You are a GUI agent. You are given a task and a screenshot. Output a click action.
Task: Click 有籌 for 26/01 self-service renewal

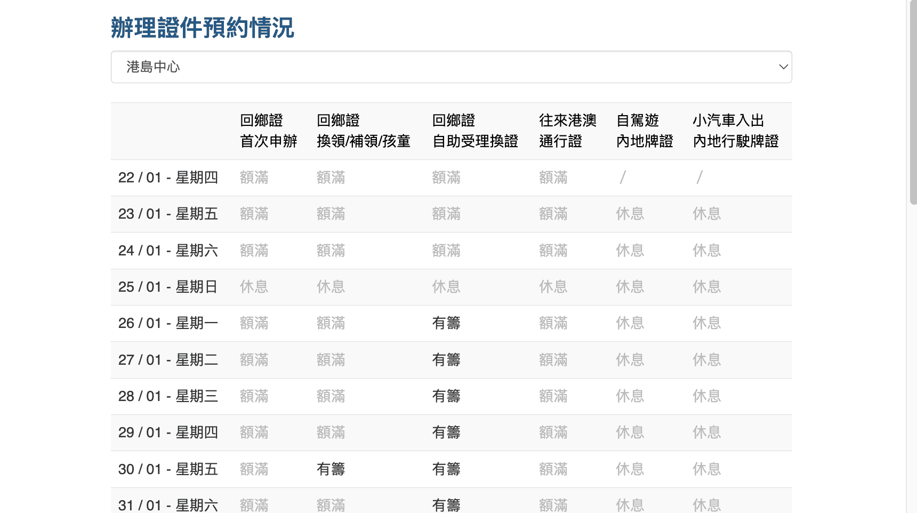[x=446, y=323]
